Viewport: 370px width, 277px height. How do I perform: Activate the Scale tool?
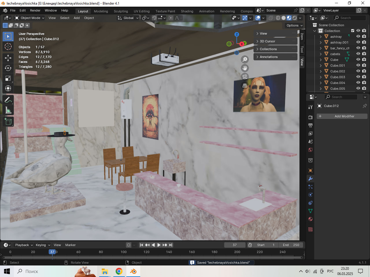tap(8, 78)
